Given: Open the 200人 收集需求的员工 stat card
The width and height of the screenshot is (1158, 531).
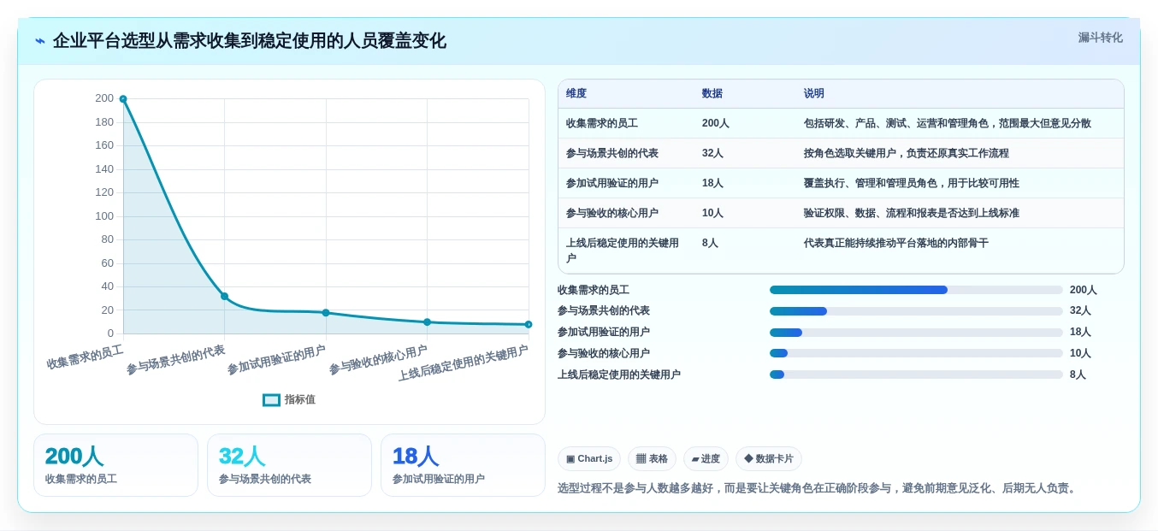Looking at the screenshot, I should click(x=115, y=465).
